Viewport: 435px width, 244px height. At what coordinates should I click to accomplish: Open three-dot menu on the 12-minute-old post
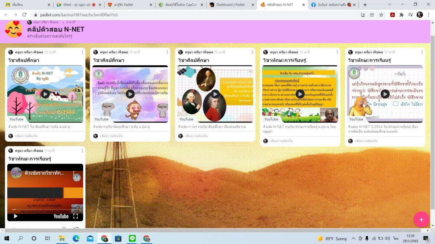[422, 52]
